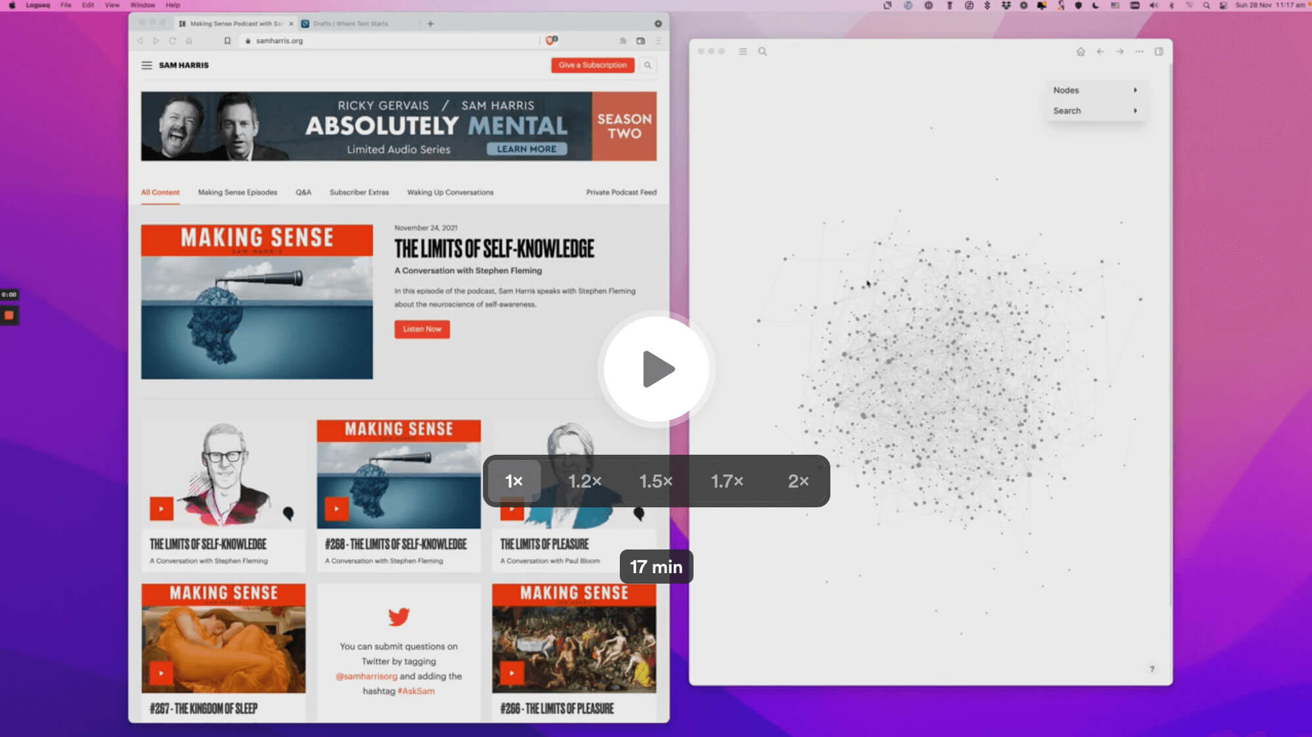1312x737 pixels.
Task: Open the Private Podcast Feed link
Action: pyautogui.click(x=621, y=192)
